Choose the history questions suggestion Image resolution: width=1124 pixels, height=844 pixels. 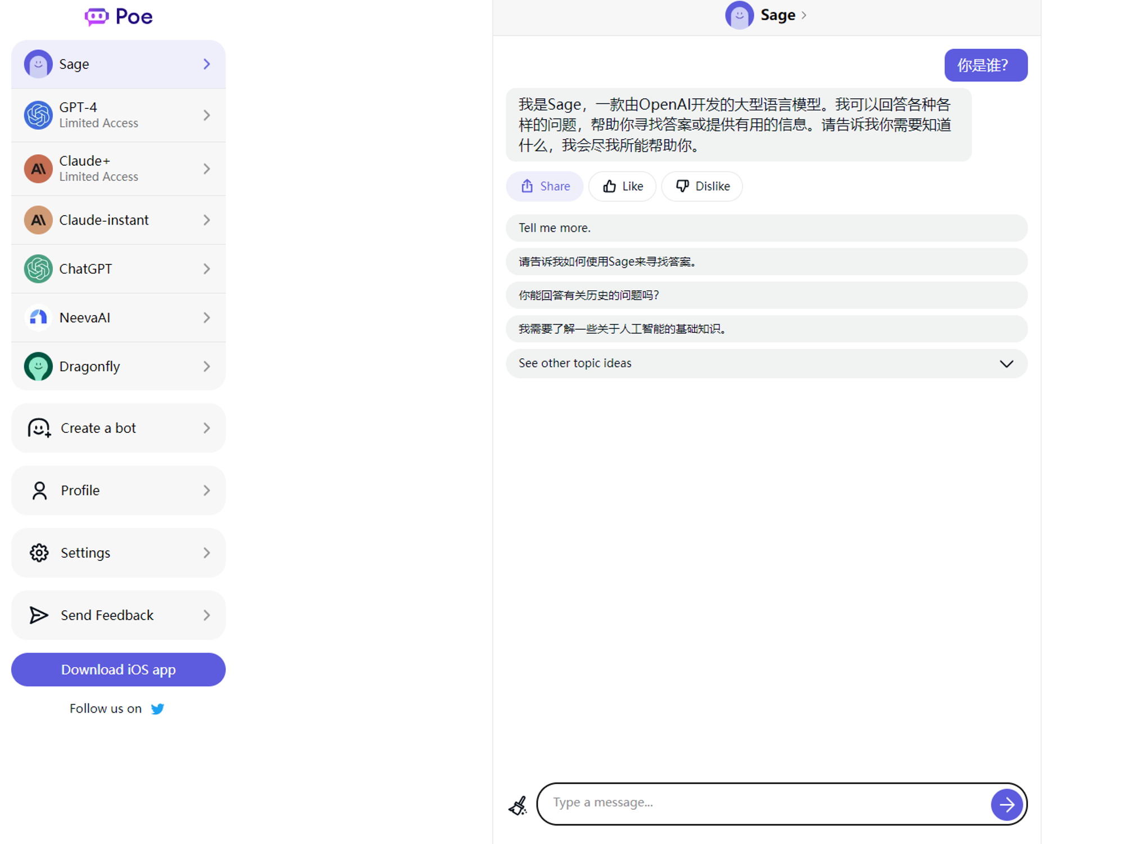767,295
